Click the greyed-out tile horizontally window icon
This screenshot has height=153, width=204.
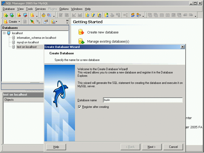[x=162, y=15]
